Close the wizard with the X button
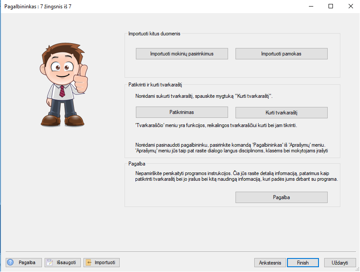The height and width of the screenshot is (272, 360). [x=350, y=6]
